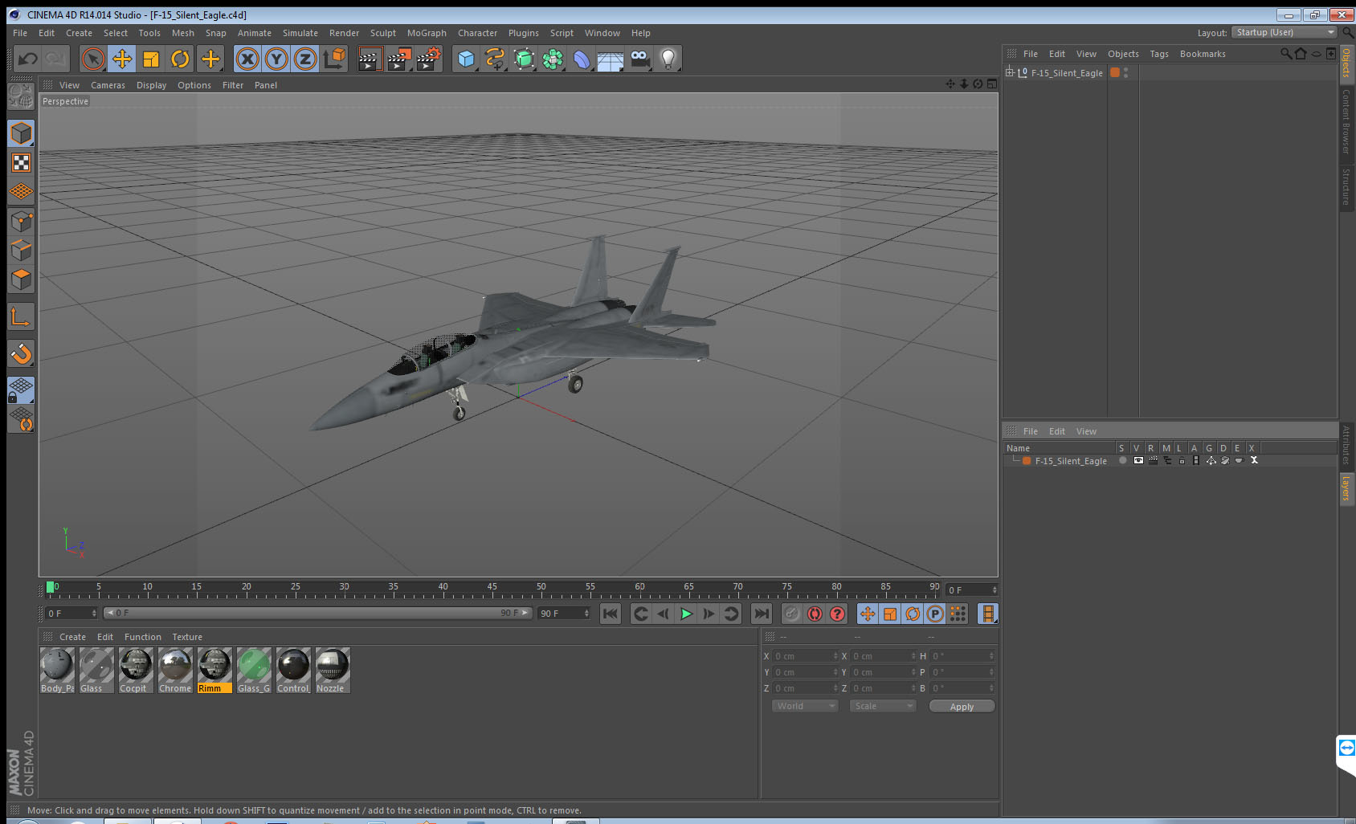
Task: Toggle lock icon for F-15_Silent_Eagle layer
Action: [x=1182, y=461]
